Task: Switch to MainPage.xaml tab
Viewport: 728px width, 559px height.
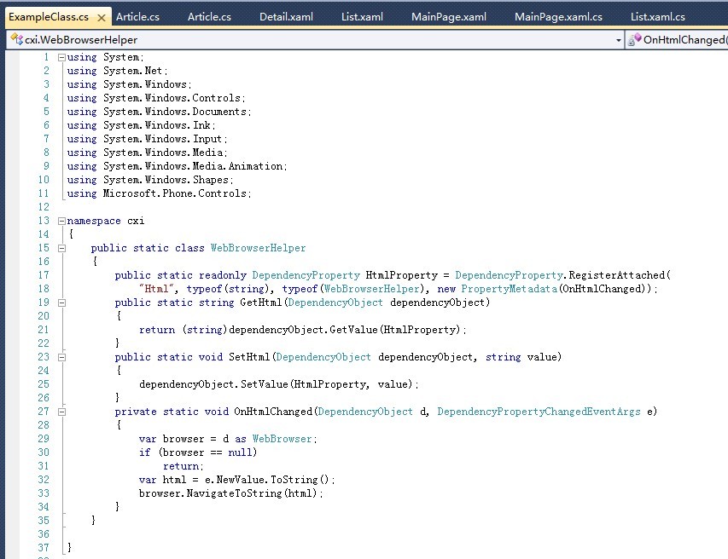Action: [449, 17]
